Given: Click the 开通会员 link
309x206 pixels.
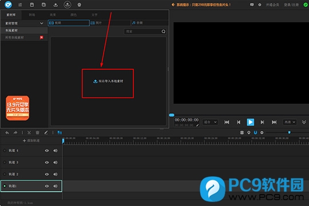Looking at the screenshot, I should [x=272, y=5].
